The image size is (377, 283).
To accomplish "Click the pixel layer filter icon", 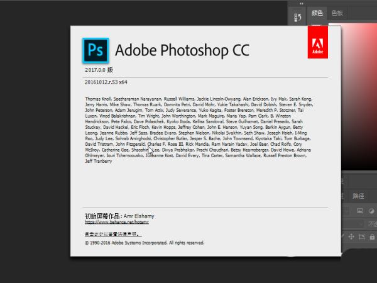I will click(359, 211).
